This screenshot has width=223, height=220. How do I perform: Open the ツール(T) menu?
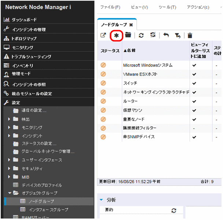[167, 7]
